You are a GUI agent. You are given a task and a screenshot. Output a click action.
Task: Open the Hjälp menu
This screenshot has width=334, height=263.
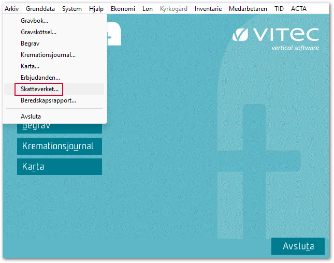[96, 9]
